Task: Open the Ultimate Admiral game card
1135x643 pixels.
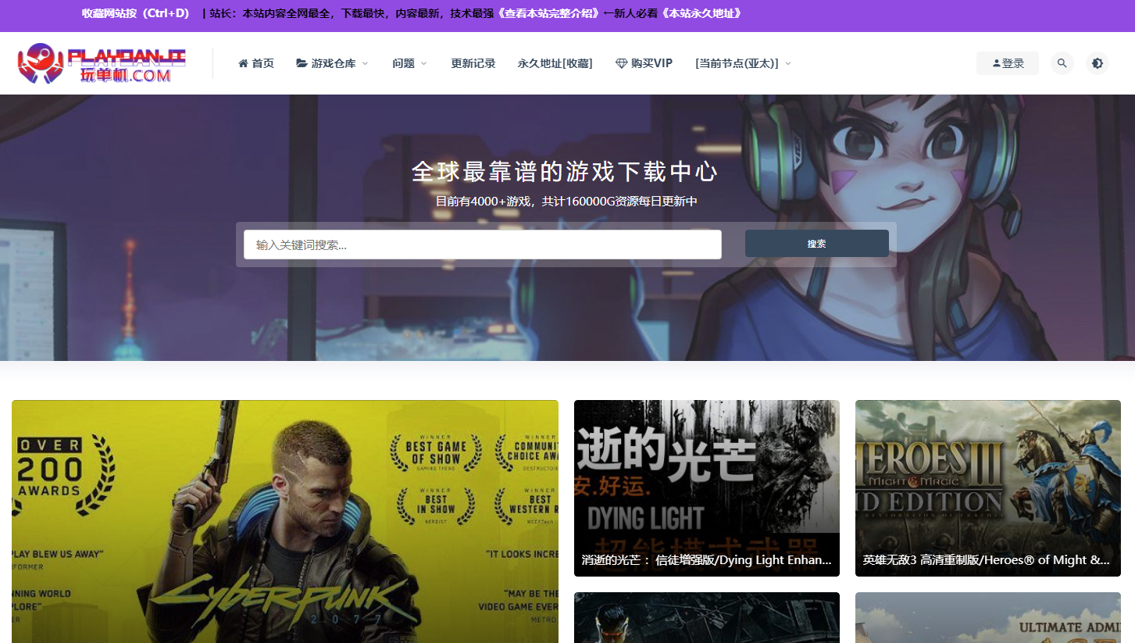Action: pos(988,617)
